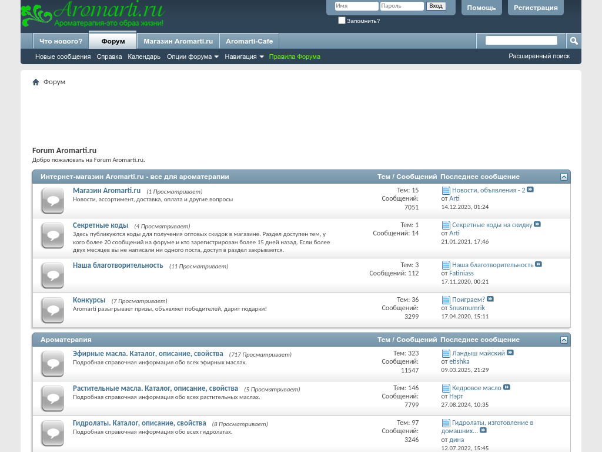Go to last post arrow beside Секретные коды
The image size is (602, 452).
[x=537, y=225]
